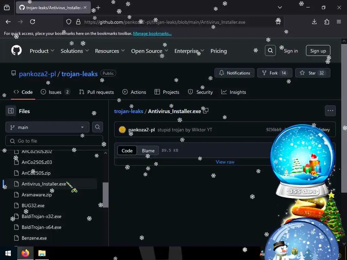Expand the Open Source menu
This screenshot has width=347, height=260.
click(x=150, y=51)
